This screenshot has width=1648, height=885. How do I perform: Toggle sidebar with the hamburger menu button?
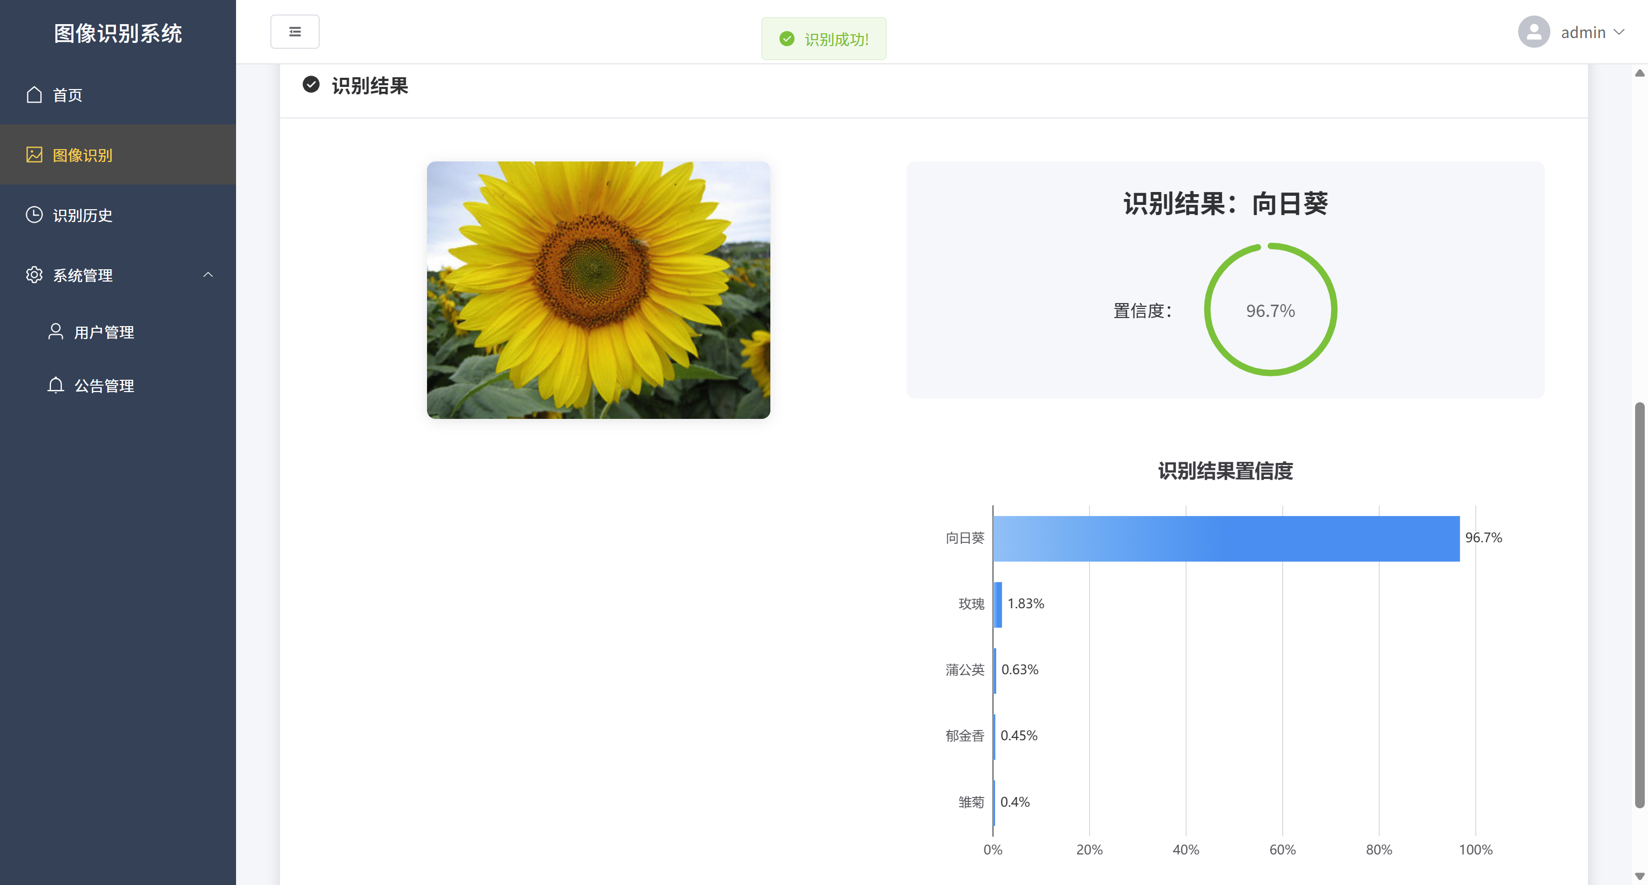(x=295, y=32)
